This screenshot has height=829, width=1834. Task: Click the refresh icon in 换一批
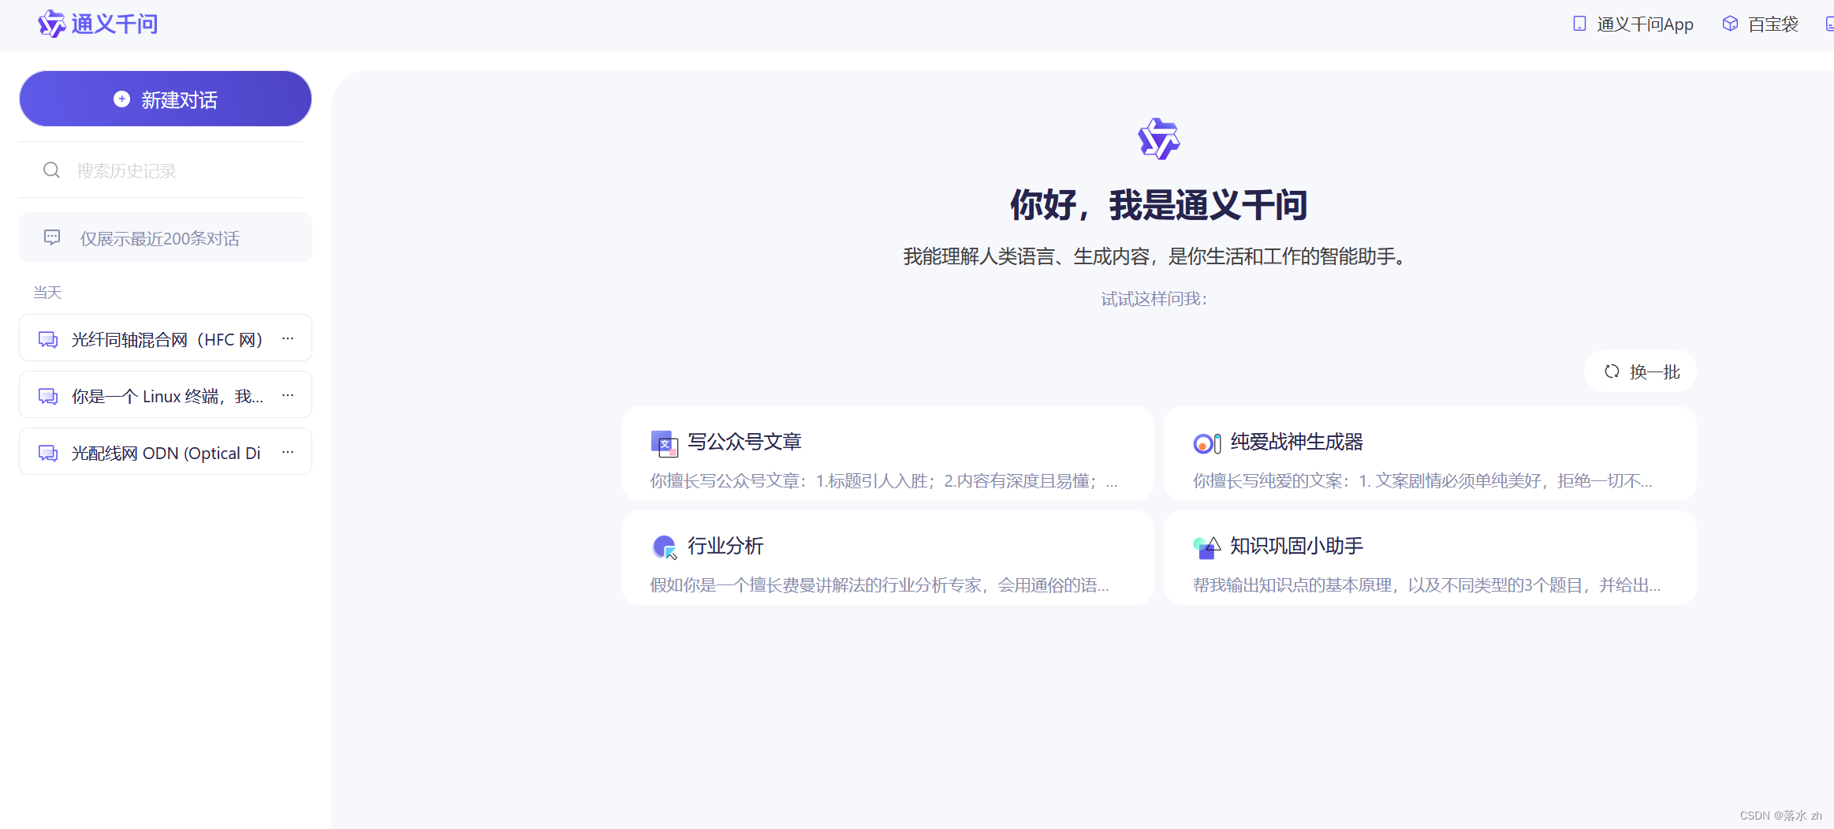tap(1612, 372)
